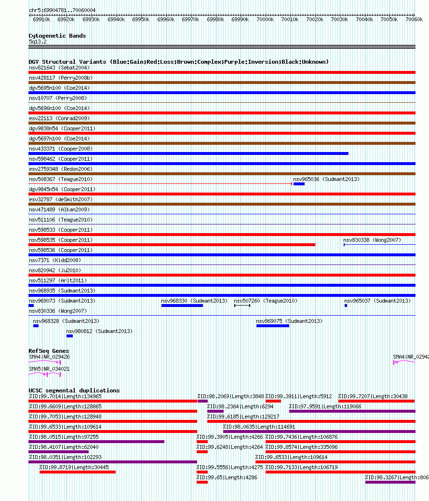Select %ID:98.4107|Length:62040 duplication label

[64, 447]
